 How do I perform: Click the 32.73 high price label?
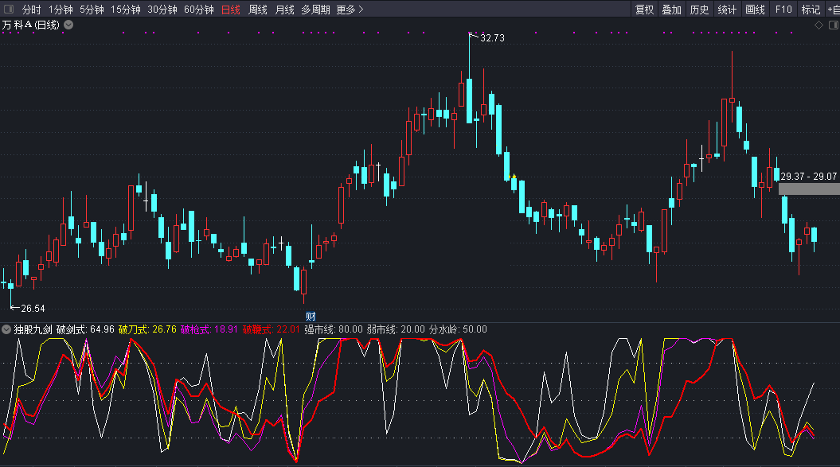coord(492,38)
